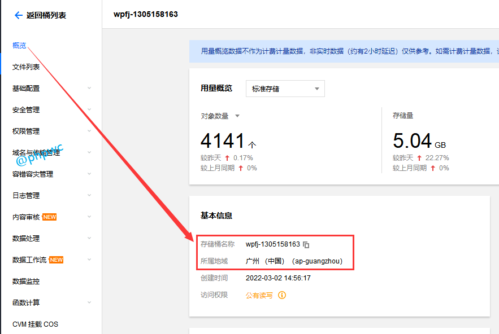Select 概览 in the sidebar

(19, 46)
